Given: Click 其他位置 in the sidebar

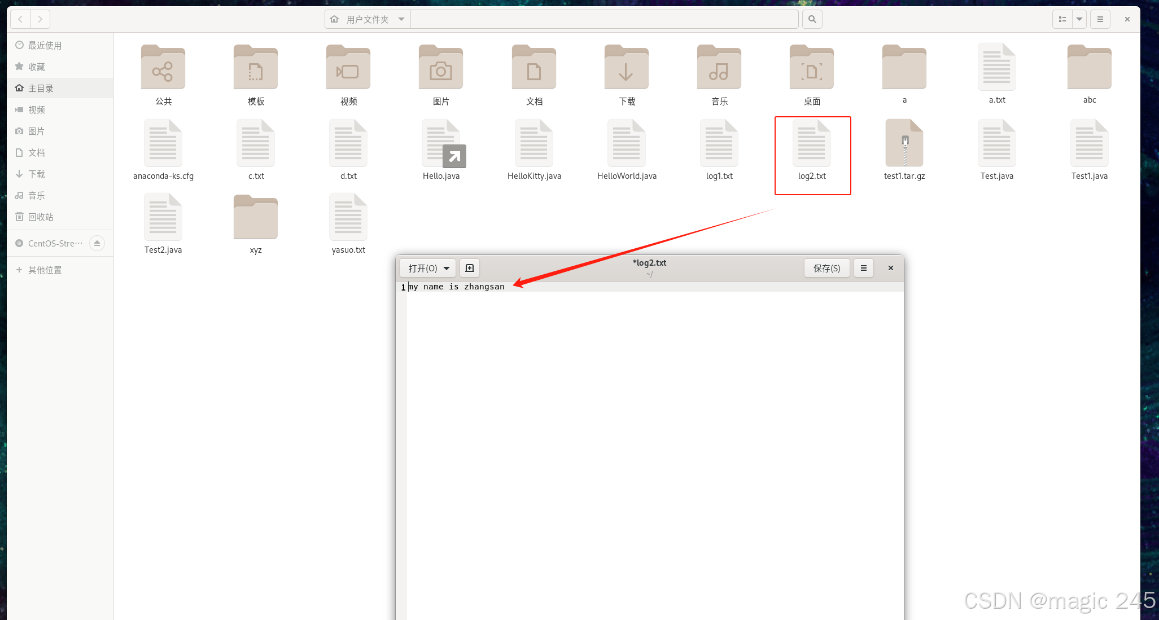Looking at the screenshot, I should point(45,270).
